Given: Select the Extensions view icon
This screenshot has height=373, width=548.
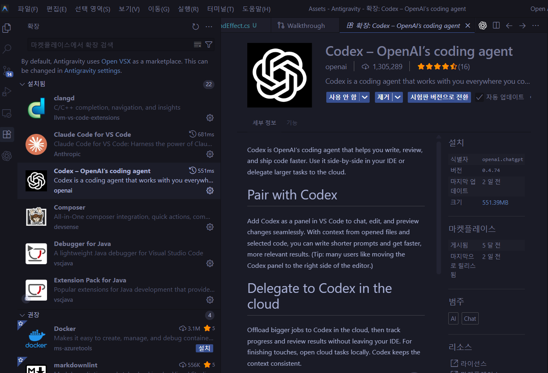Looking at the screenshot, I should click(x=7, y=134).
